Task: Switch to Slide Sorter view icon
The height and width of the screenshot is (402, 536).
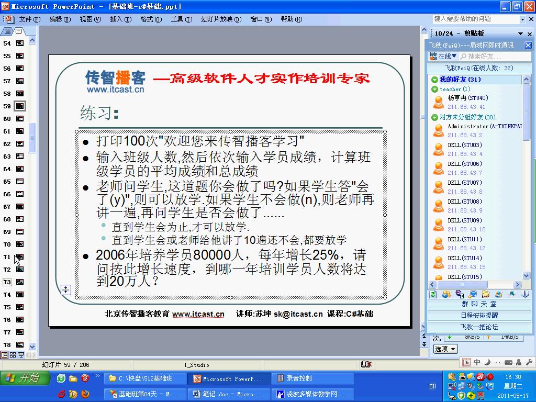Action: (13, 355)
